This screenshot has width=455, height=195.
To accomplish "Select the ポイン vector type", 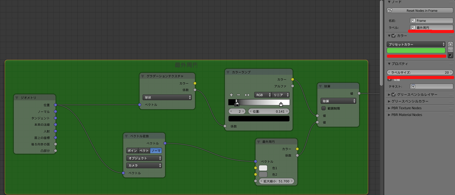I will [x=132, y=151].
